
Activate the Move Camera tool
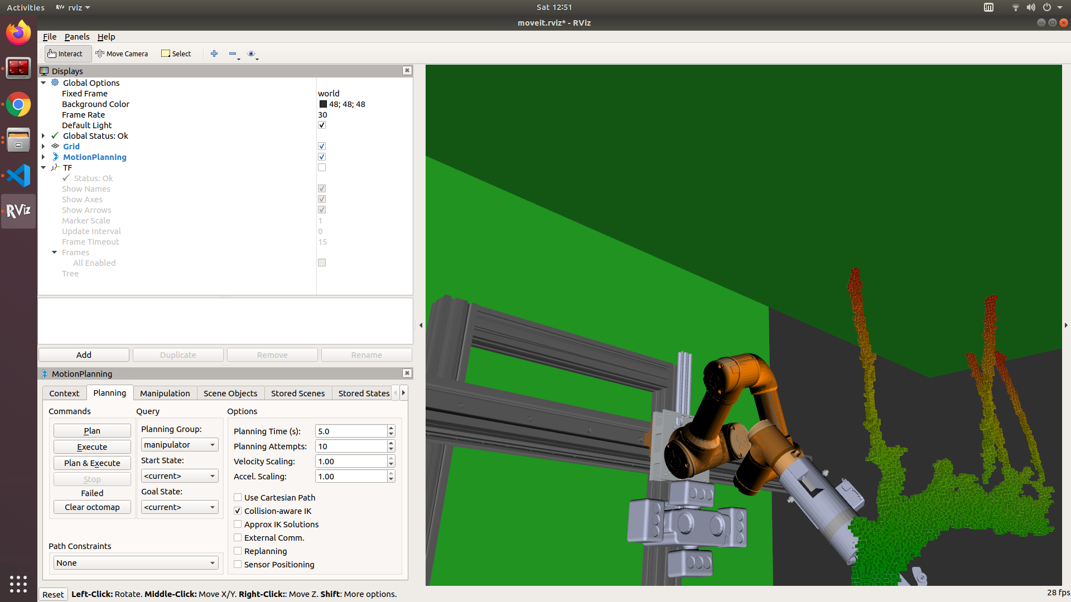click(x=122, y=54)
